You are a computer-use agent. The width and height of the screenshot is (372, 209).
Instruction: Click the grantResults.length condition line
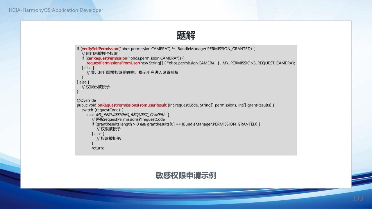pos(176,124)
